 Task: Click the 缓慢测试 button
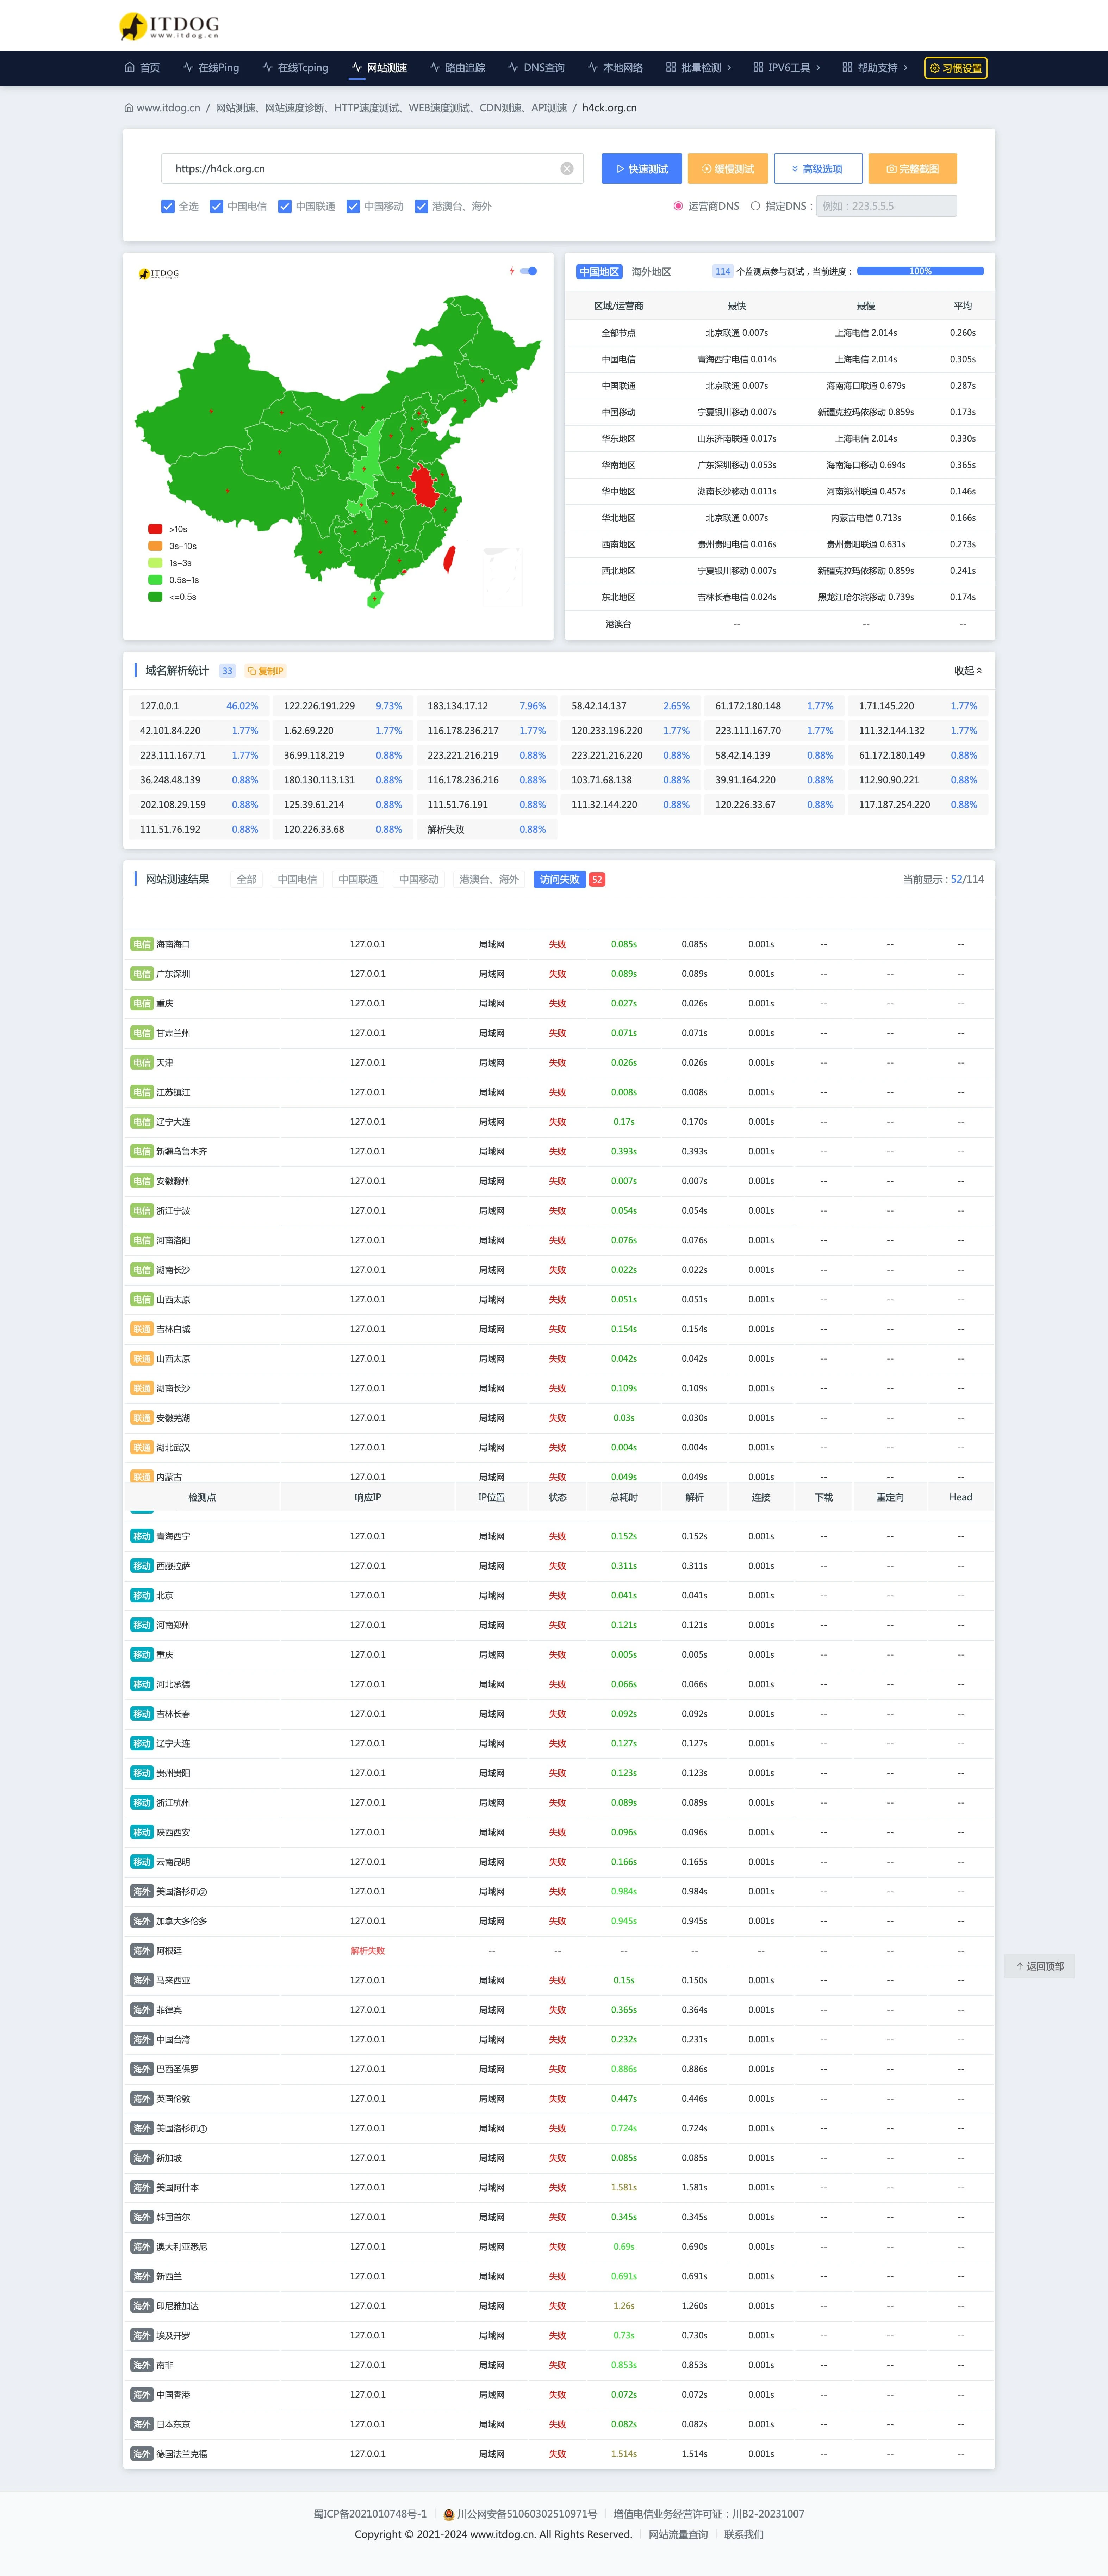[727, 169]
